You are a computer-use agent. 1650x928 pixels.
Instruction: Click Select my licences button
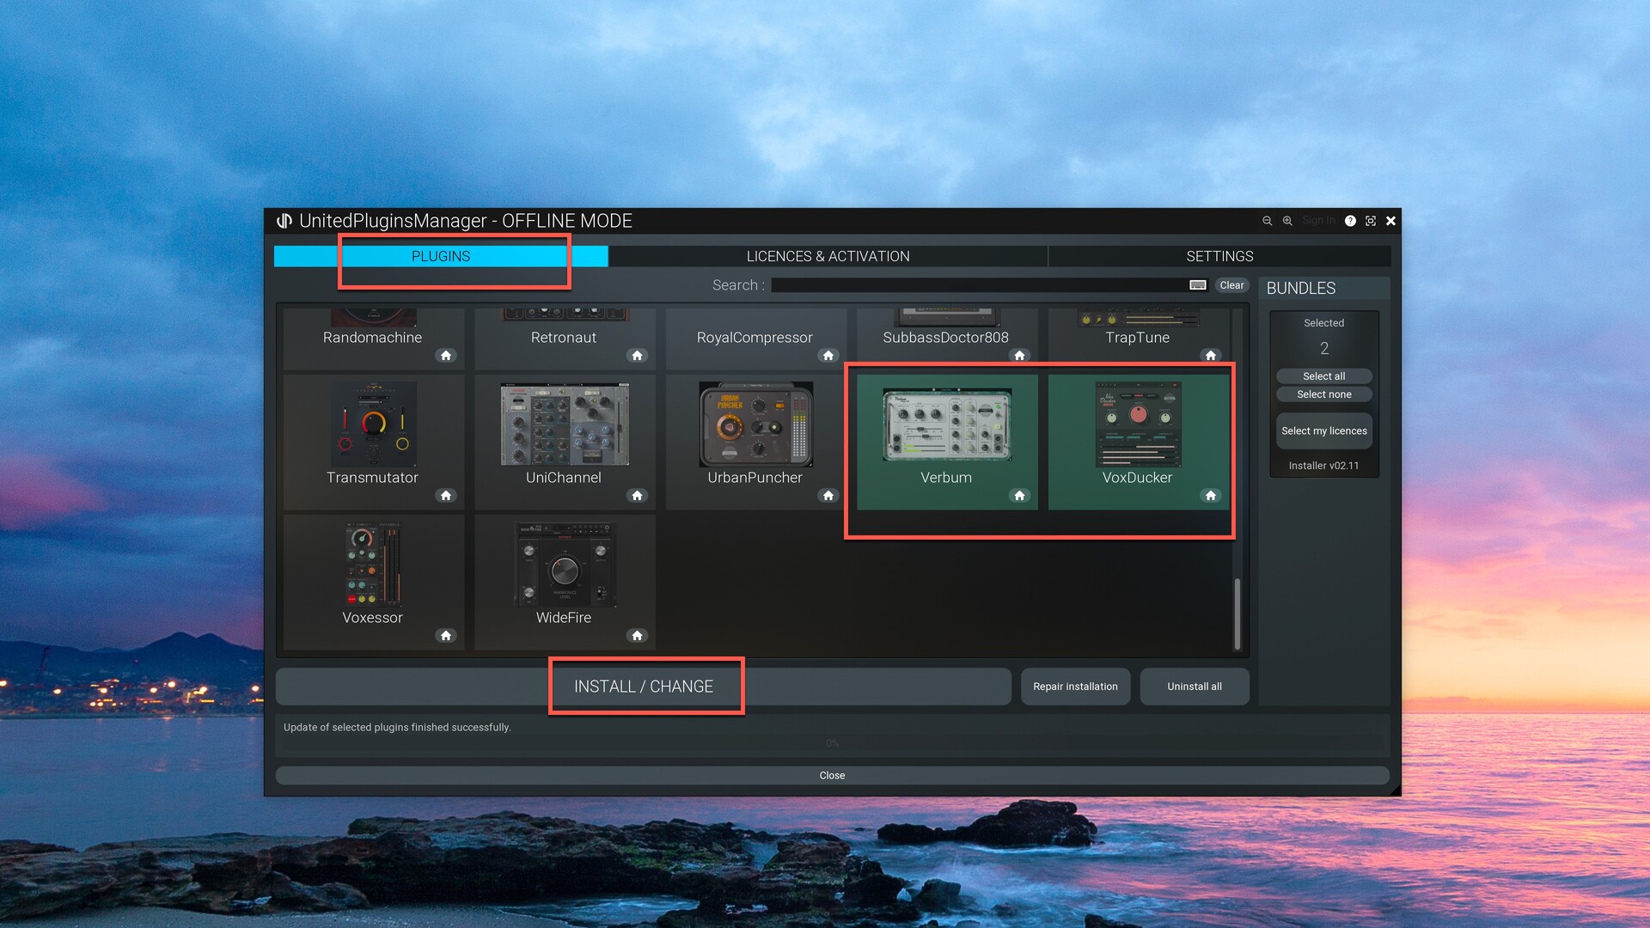(x=1323, y=431)
